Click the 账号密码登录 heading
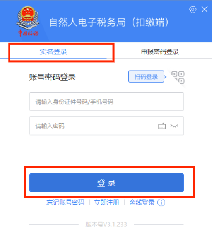The image size is (212, 236). 52,77
